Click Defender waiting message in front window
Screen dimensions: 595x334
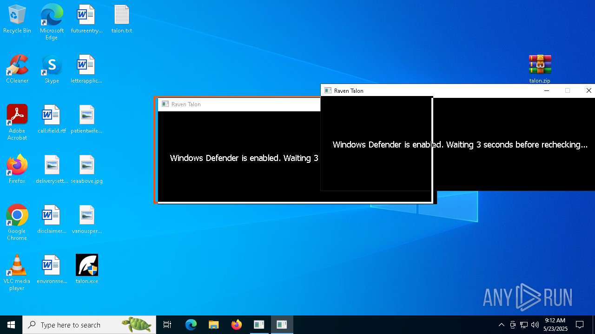[460, 145]
